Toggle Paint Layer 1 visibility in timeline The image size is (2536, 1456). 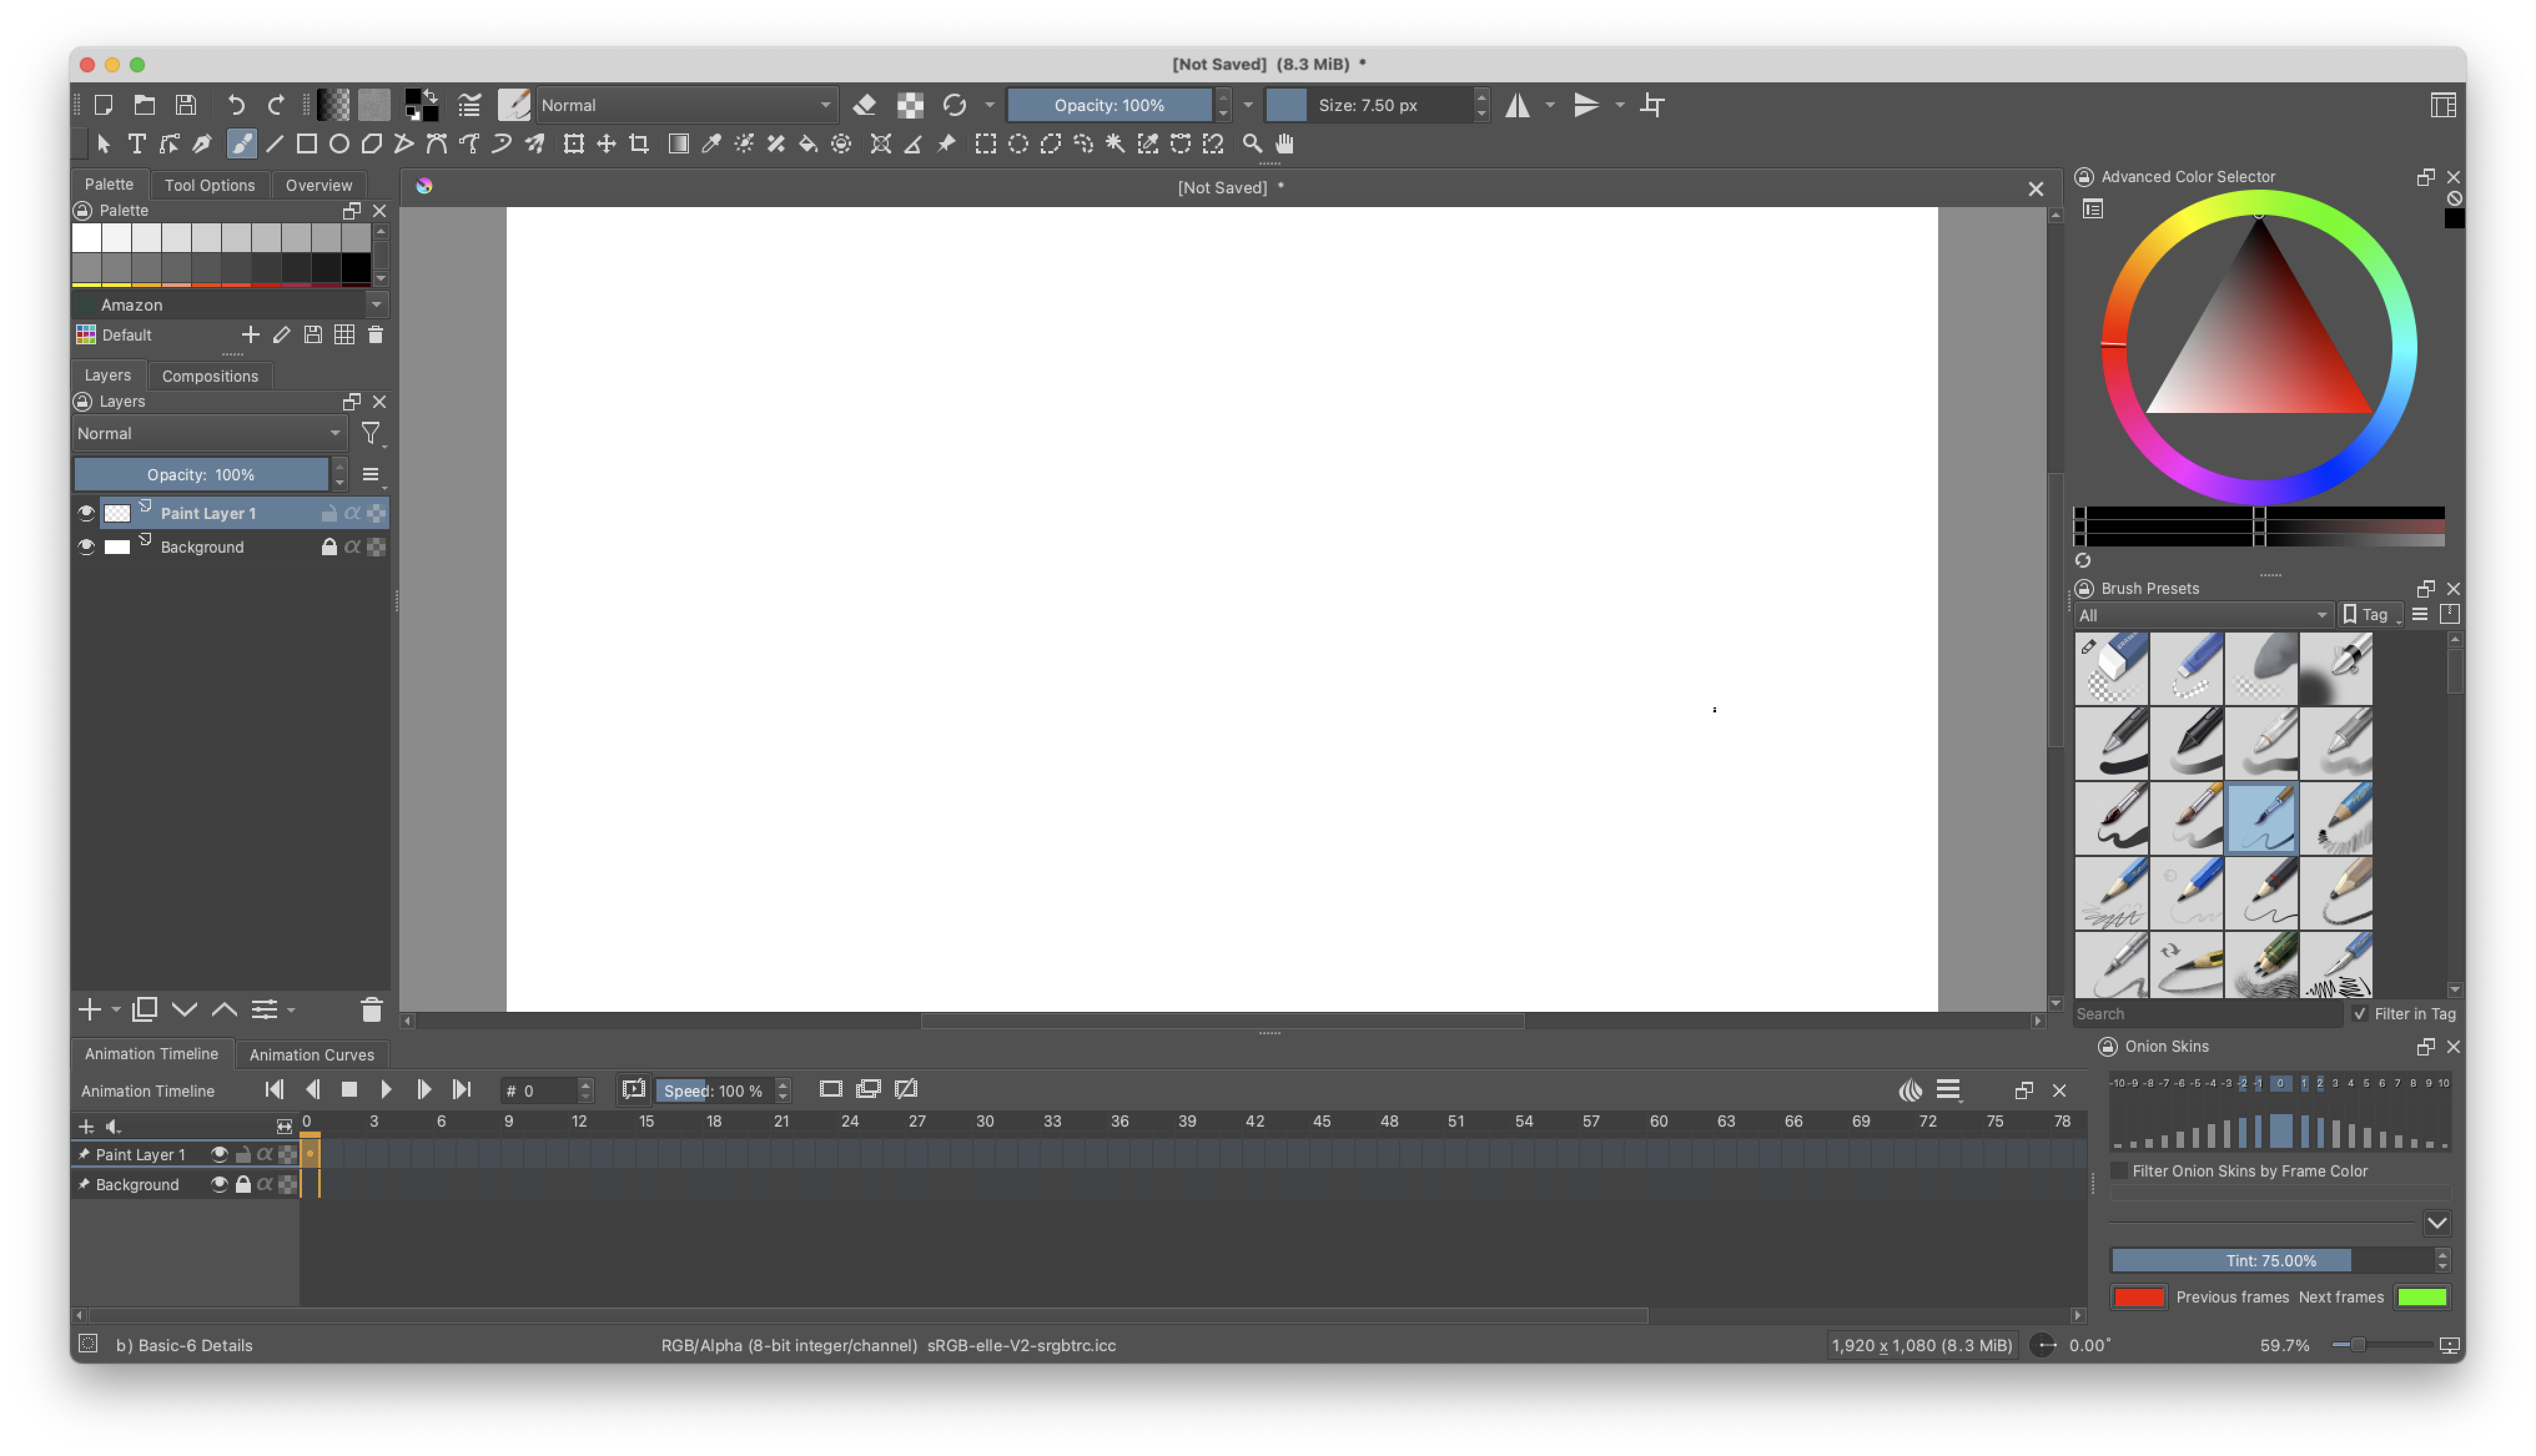219,1154
